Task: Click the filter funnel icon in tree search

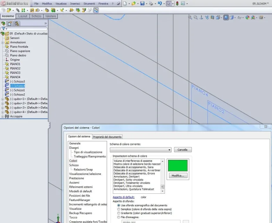Action: [x=3, y=29]
